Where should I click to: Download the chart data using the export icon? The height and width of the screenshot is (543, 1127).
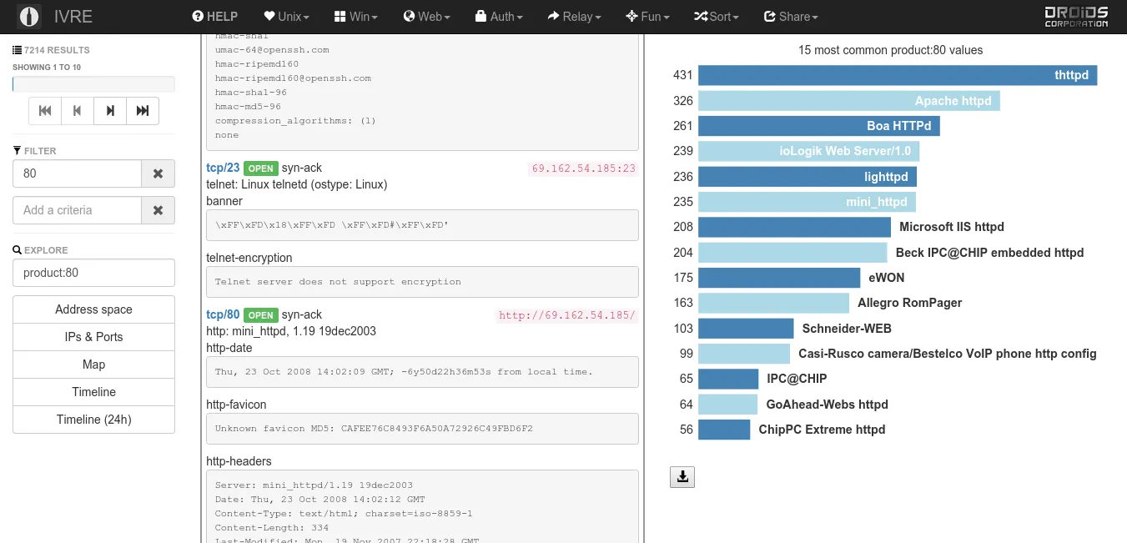(x=682, y=476)
